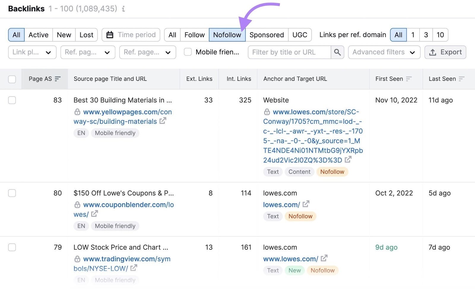Expand the Link placement dropdown
The width and height of the screenshot is (475, 289).
point(32,52)
